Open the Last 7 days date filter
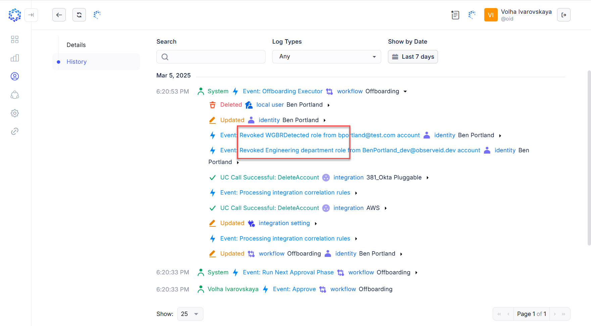Screen dimensions: 591x326 point(412,56)
